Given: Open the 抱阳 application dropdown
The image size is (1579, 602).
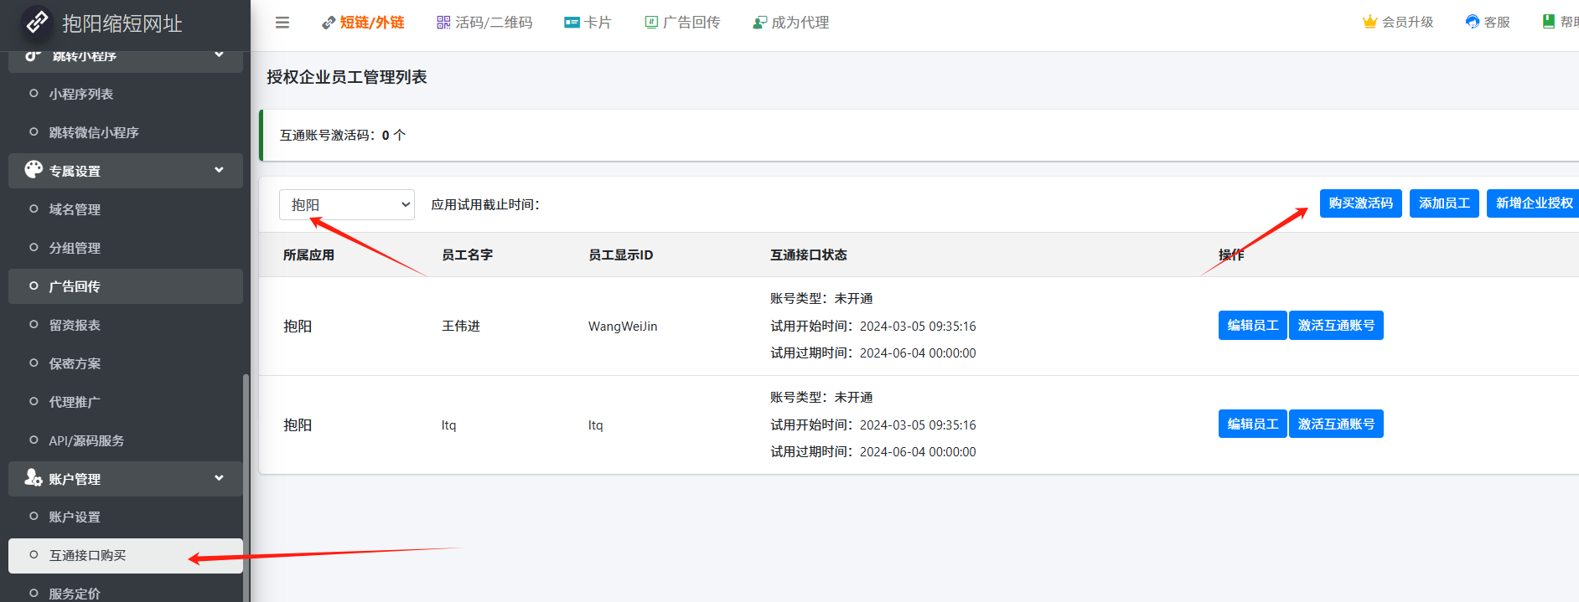Looking at the screenshot, I should coord(347,204).
